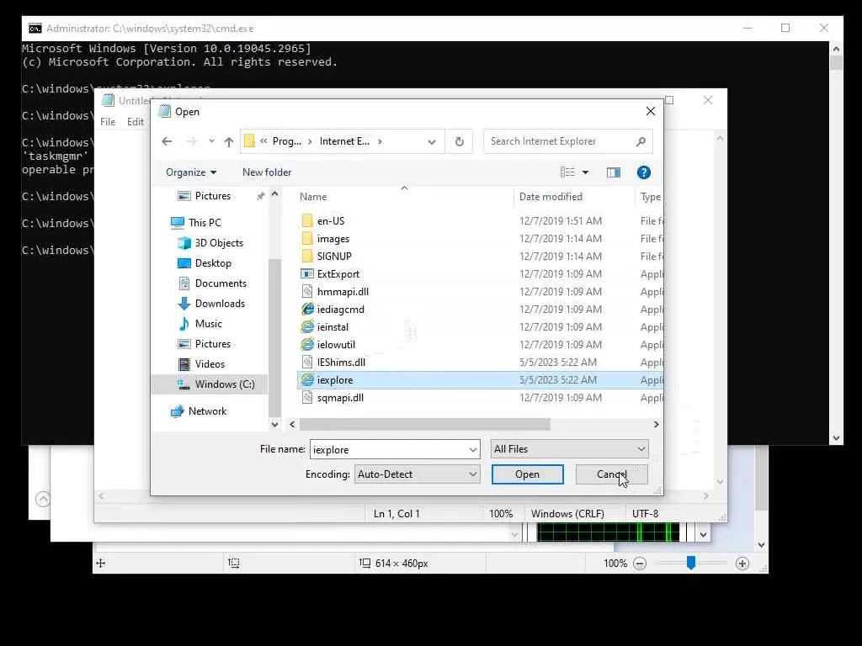Select iexplore application file

[335, 380]
